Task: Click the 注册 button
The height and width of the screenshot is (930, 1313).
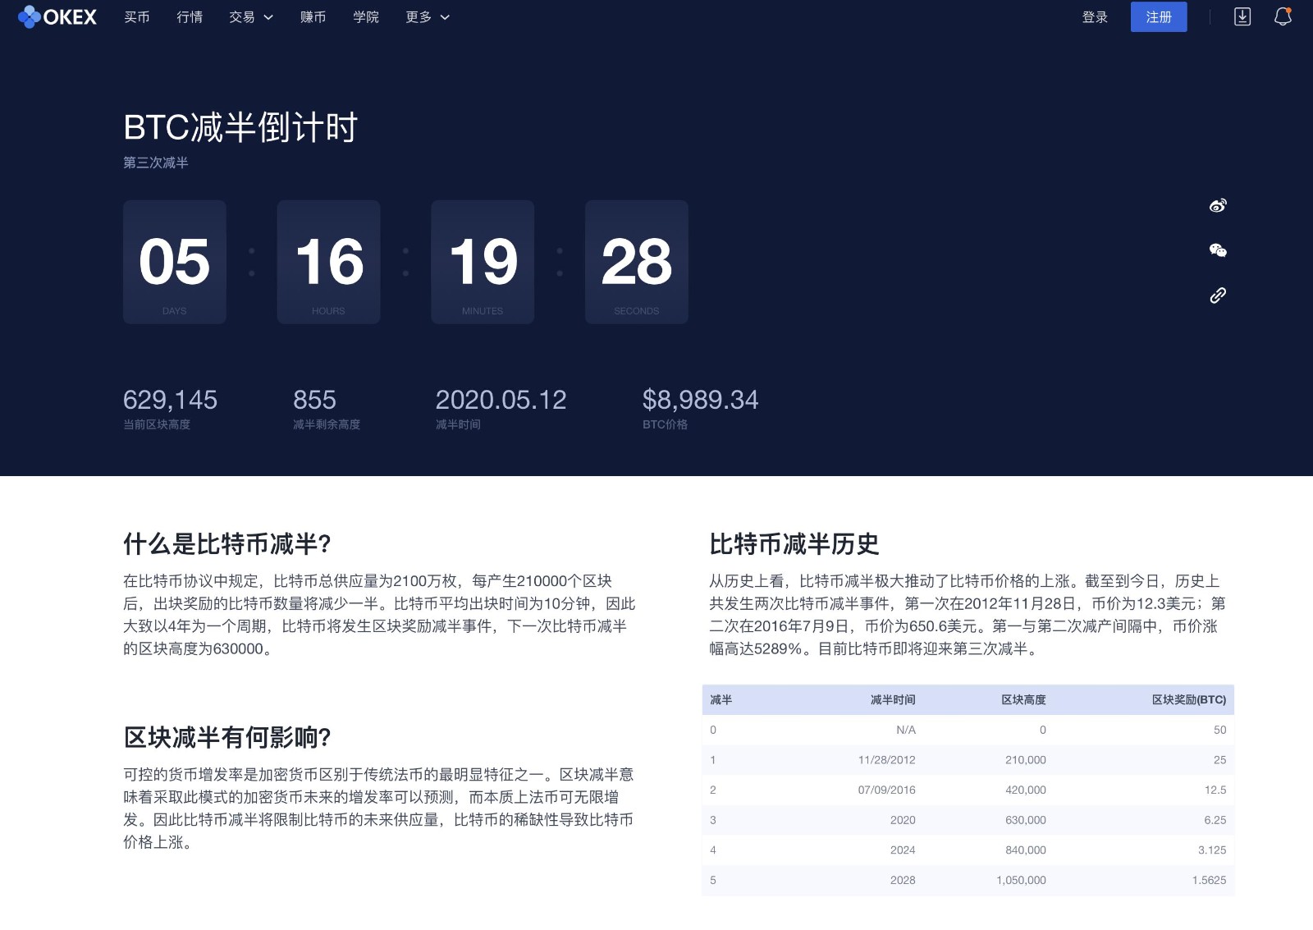Action: (x=1159, y=16)
